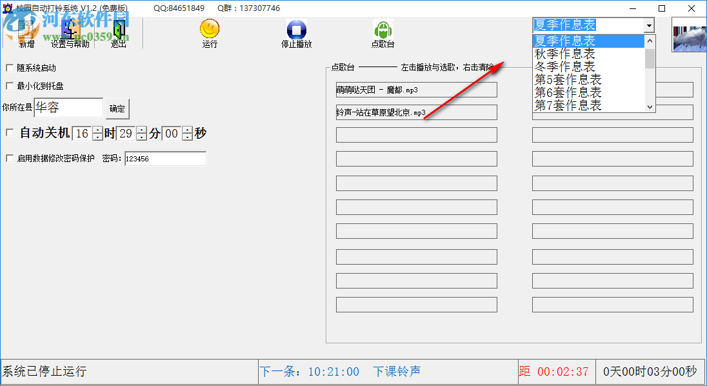707x386 pixels.
Task: Collapse the 夏季作息表 dropdown list
Action: point(649,25)
